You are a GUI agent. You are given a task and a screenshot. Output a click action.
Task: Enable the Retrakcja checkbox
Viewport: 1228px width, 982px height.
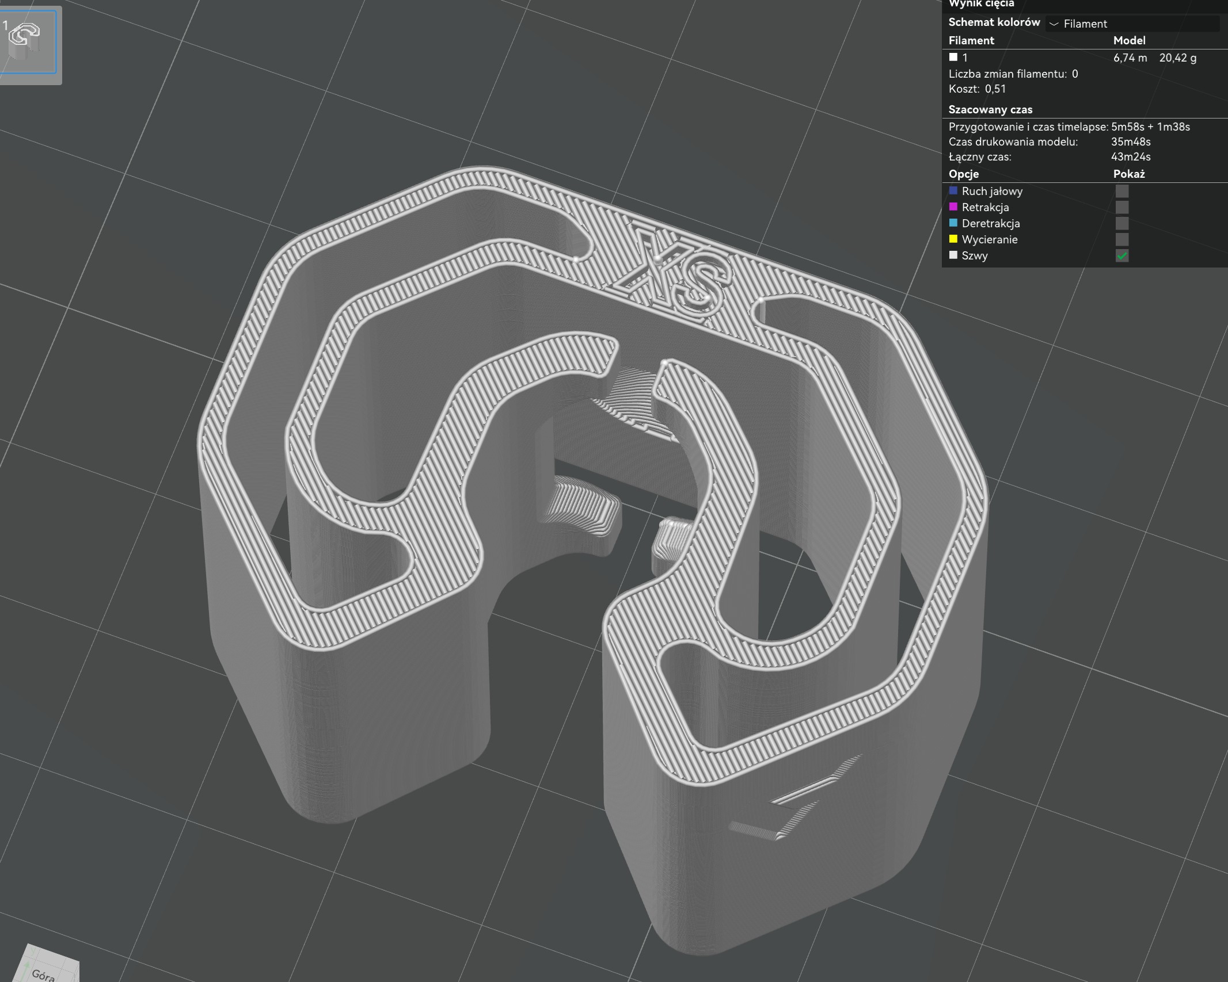[1122, 207]
